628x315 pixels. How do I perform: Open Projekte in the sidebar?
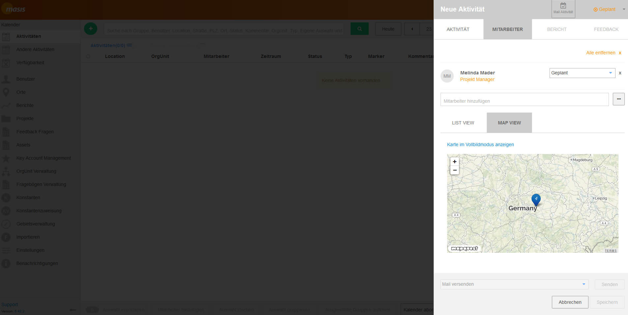40,118
